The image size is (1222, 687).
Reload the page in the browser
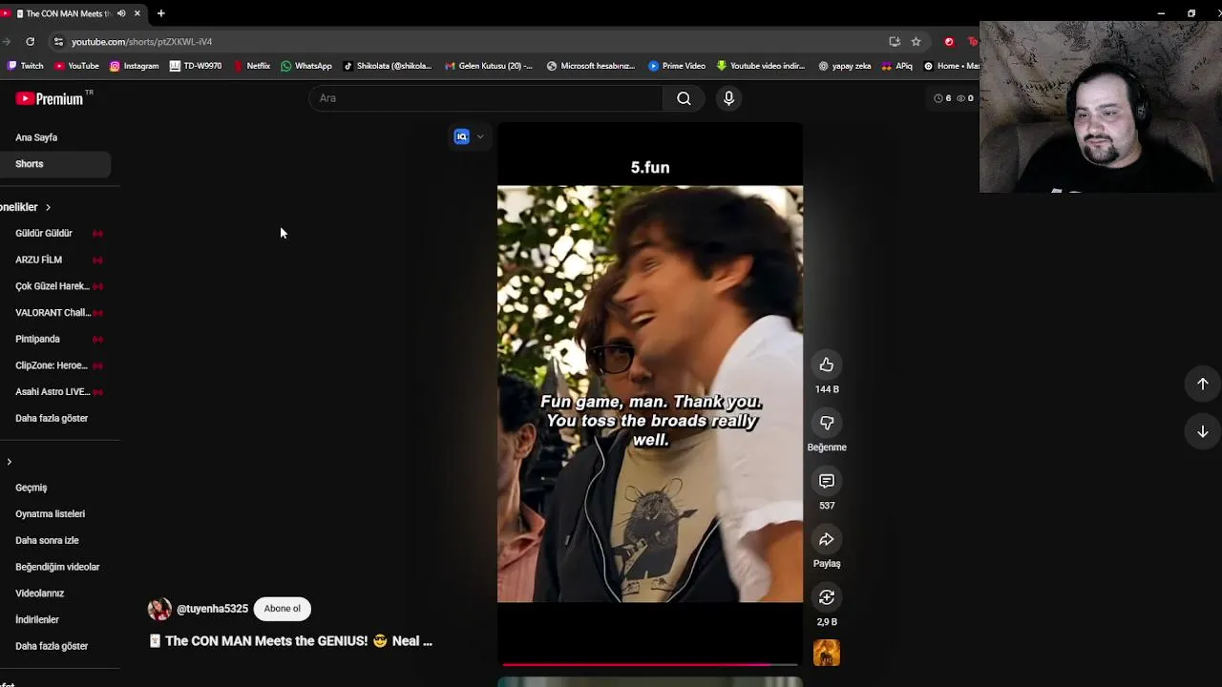(x=31, y=41)
